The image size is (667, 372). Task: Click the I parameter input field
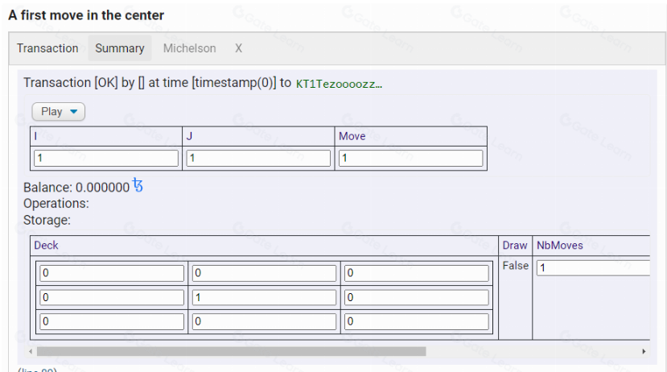[106, 159]
